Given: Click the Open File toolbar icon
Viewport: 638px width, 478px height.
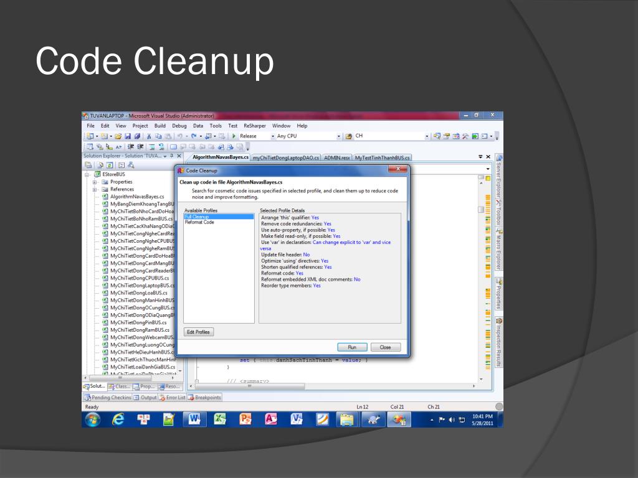Looking at the screenshot, I should pyautogui.click(x=118, y=136).
